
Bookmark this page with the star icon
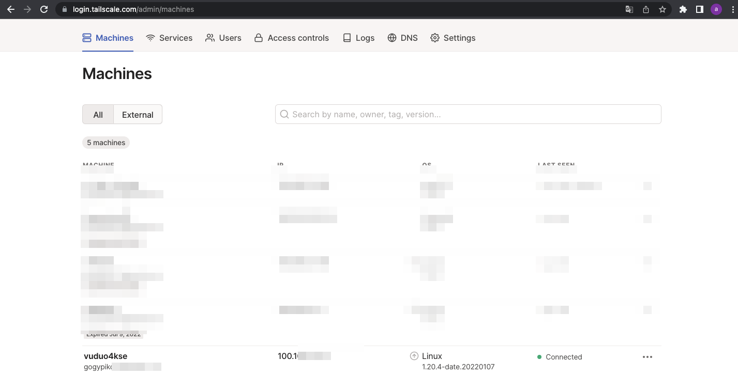662,9
